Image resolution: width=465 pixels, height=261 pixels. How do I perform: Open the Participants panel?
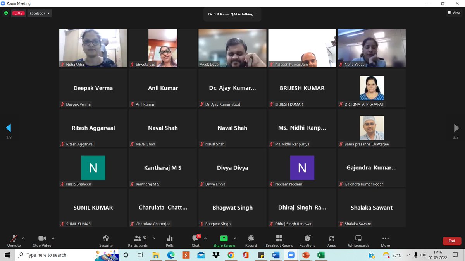138,241
